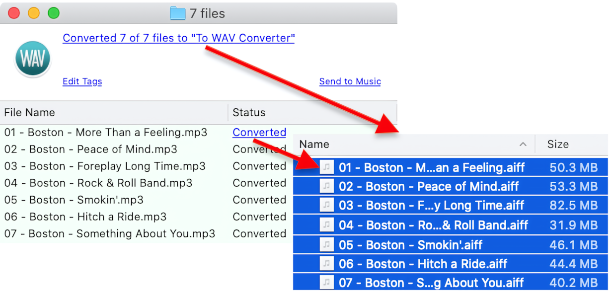Click the audio file icon for 07 - Boston About You.aiff

click(327, 283)
